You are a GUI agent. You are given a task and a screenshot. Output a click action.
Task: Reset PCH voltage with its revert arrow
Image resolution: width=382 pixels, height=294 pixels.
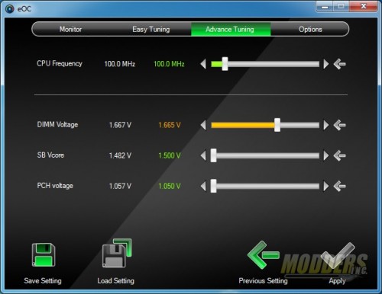pos(339,186)
